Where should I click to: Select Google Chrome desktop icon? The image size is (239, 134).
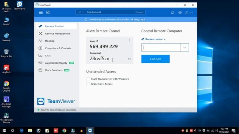6,86
